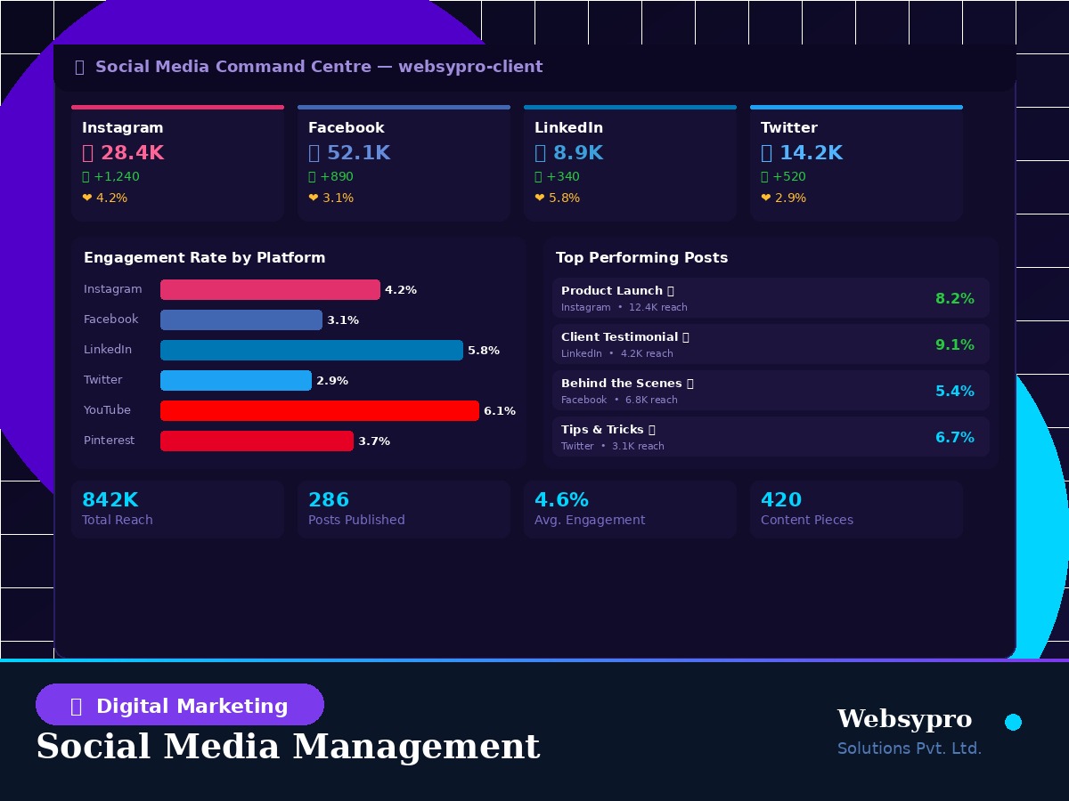Click the growth icon beside Twitter's +520 stat
The width and height of the screenshot is (1069, 801).
coord(764,176)
